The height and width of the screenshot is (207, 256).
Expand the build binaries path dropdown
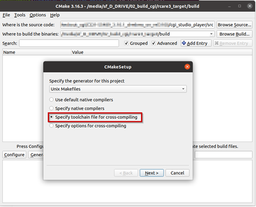[x=211, y=34]
